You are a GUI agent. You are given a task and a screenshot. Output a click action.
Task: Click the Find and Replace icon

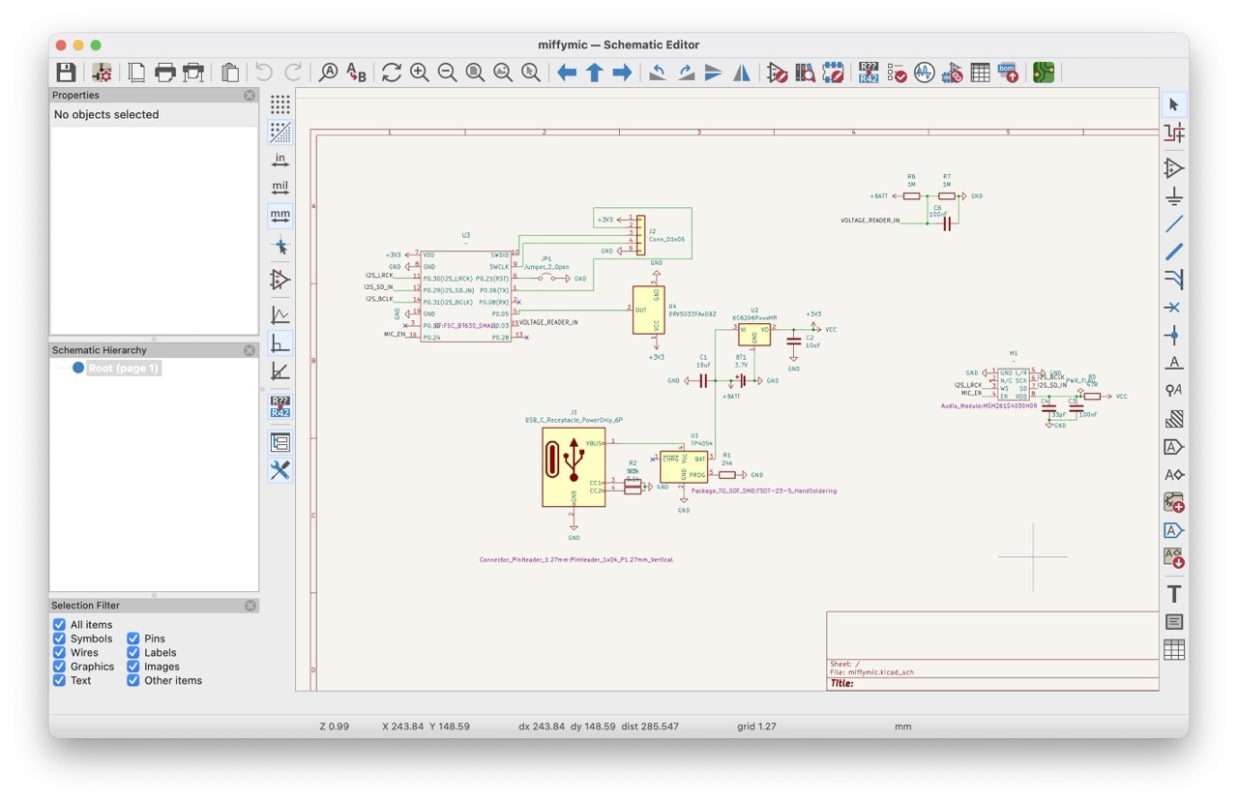pyautogui.click(x=357, y=73)
